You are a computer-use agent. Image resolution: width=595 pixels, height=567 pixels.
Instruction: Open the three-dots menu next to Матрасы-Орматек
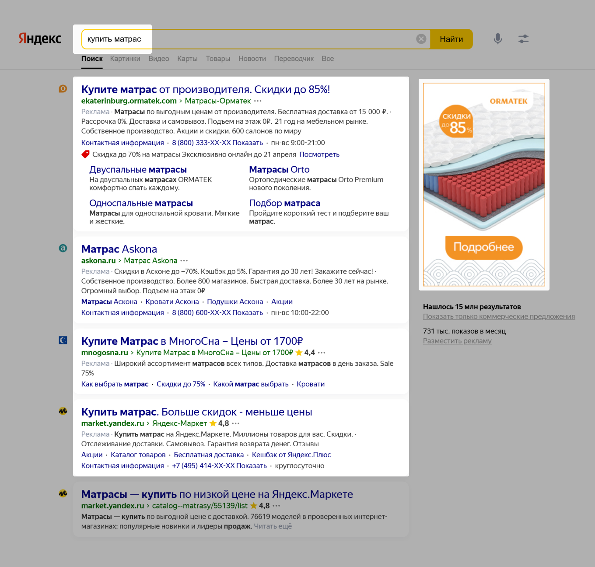pos(258,101)
